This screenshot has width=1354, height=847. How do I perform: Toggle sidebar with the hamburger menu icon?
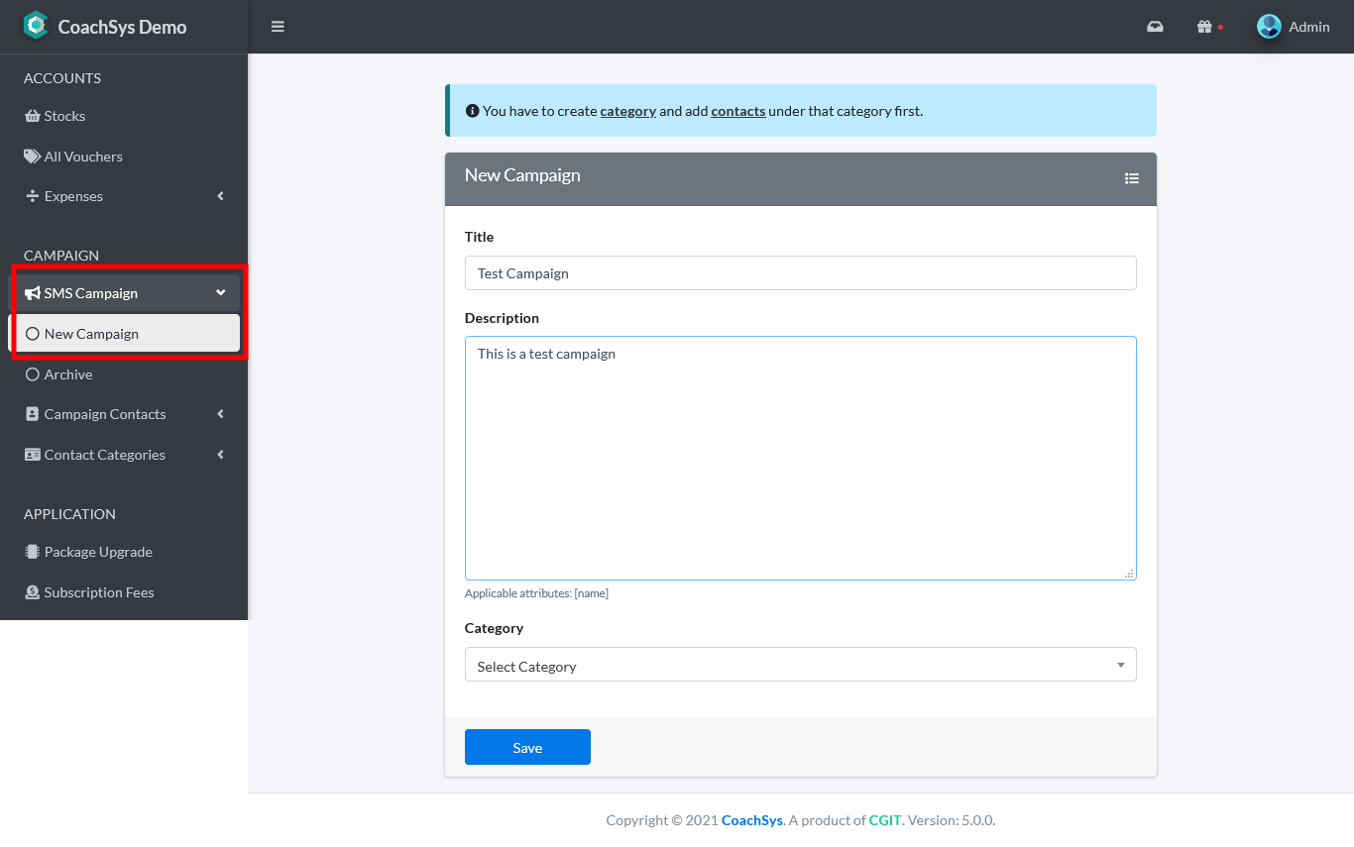tap(278, 27)
